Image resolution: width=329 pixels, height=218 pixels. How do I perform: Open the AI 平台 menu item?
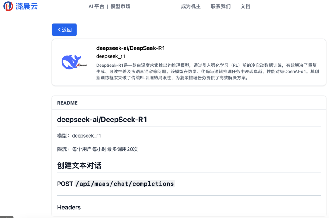point(96,6)
